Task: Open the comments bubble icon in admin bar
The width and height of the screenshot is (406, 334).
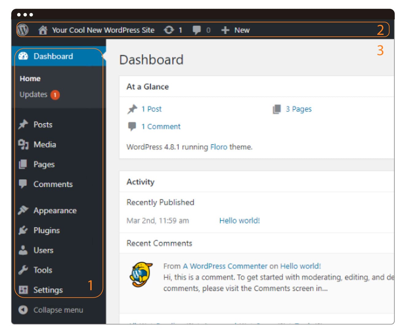Action: pos(197,30)
